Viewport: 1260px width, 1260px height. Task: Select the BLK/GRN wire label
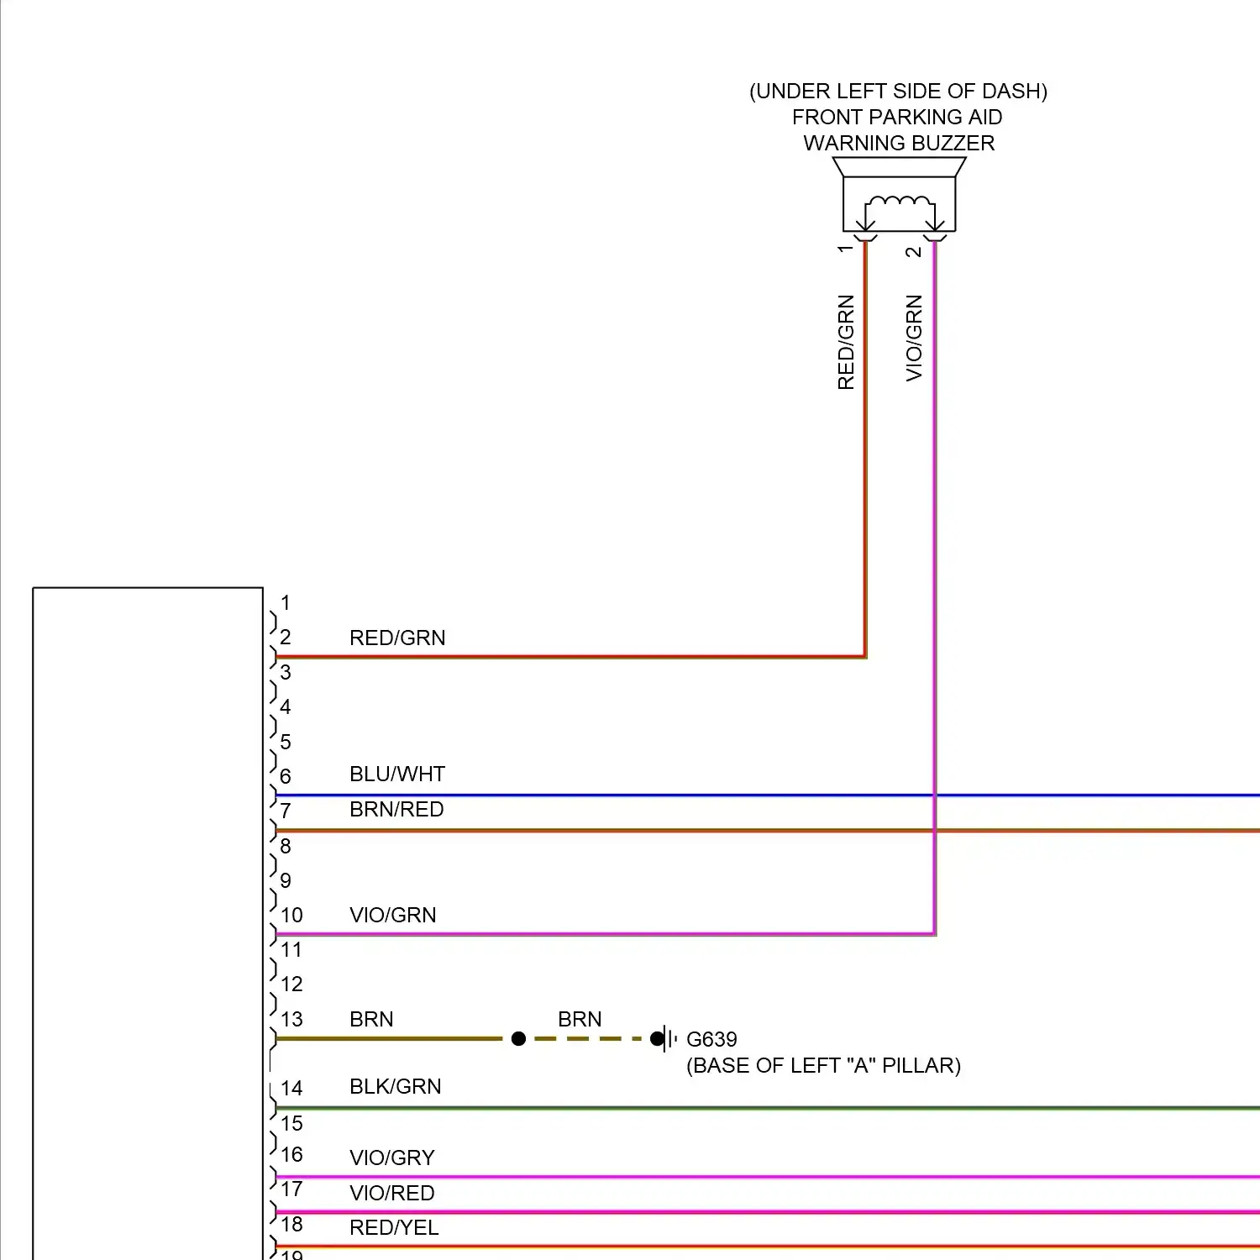tap(396, 1086)
